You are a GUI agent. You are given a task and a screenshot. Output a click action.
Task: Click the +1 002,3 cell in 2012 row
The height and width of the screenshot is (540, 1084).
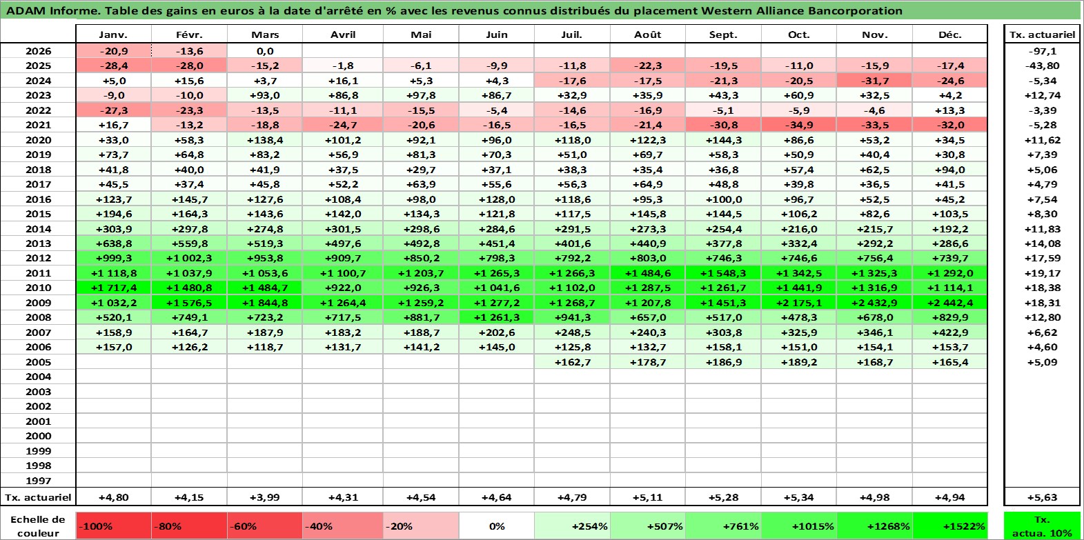(x=189, y=258)
